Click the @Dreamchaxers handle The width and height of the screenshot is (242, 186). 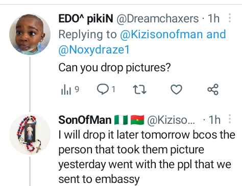tap(158, 18)
